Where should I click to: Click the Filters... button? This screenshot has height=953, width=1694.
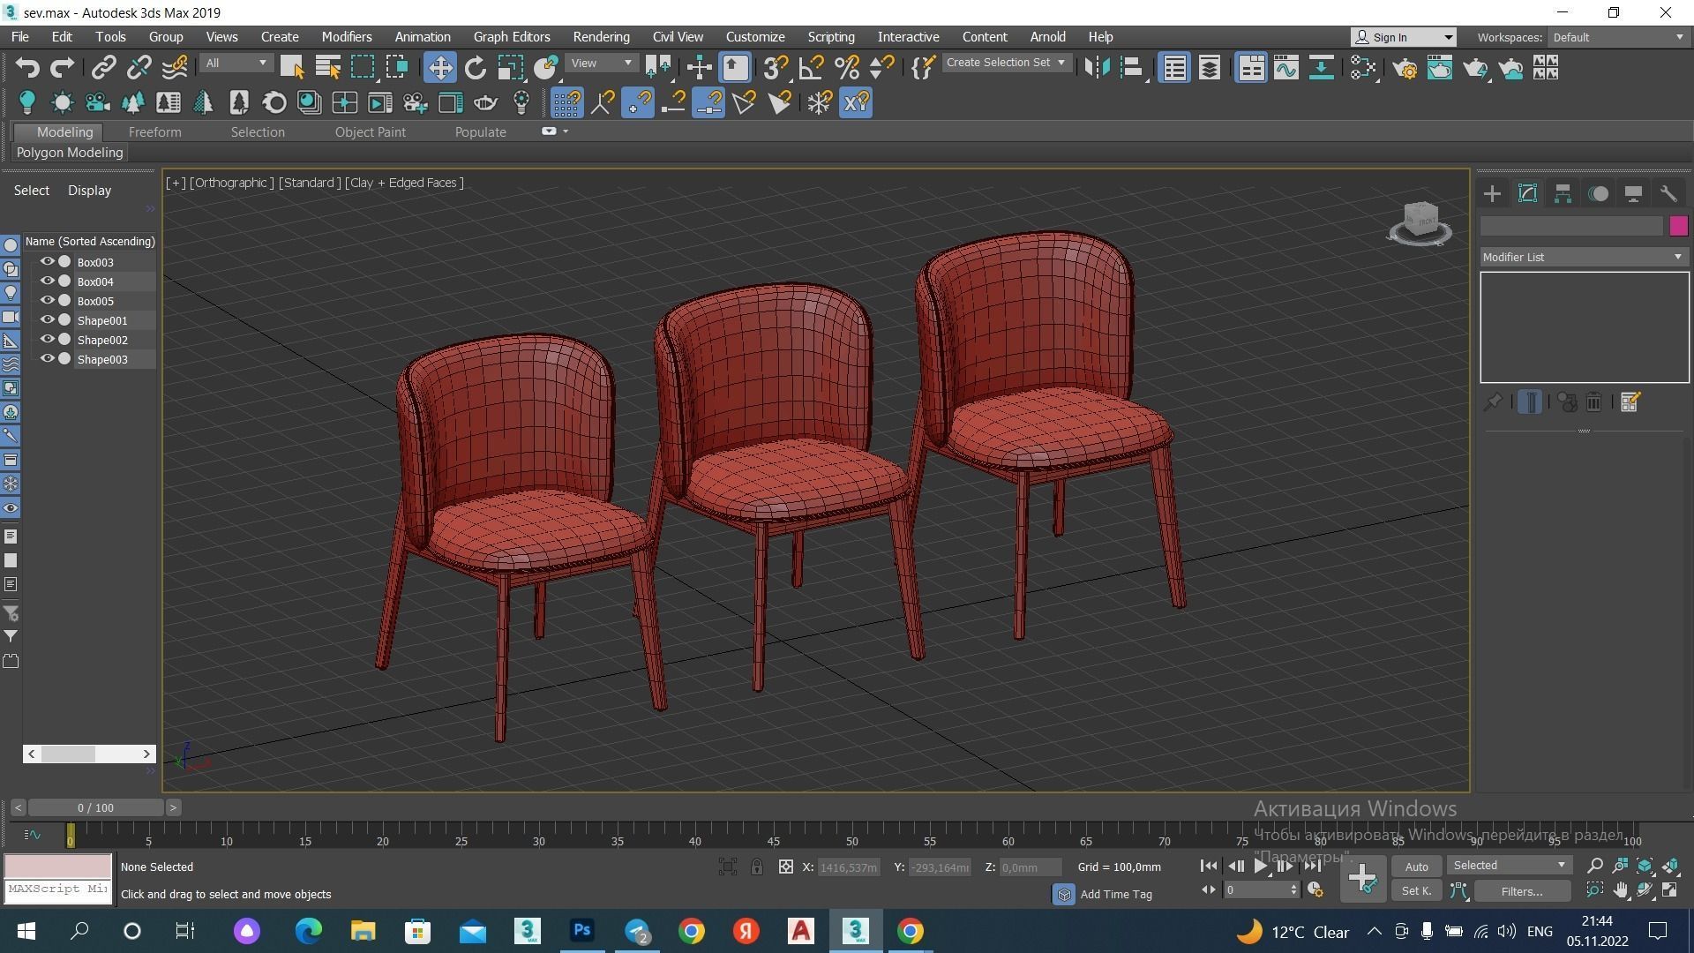pos(1521,891)
